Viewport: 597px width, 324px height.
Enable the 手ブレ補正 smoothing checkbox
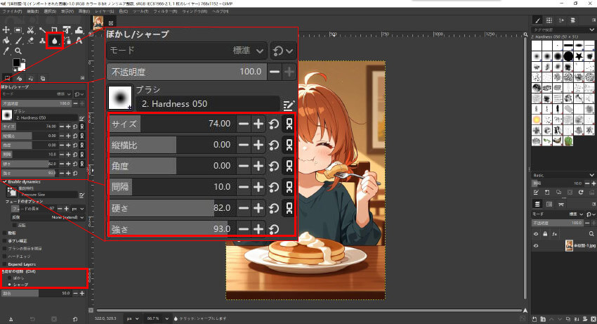[5, 241]
